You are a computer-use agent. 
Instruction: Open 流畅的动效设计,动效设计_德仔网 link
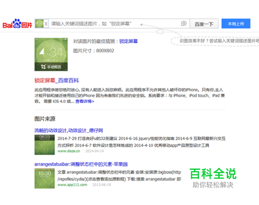(69, 130)
